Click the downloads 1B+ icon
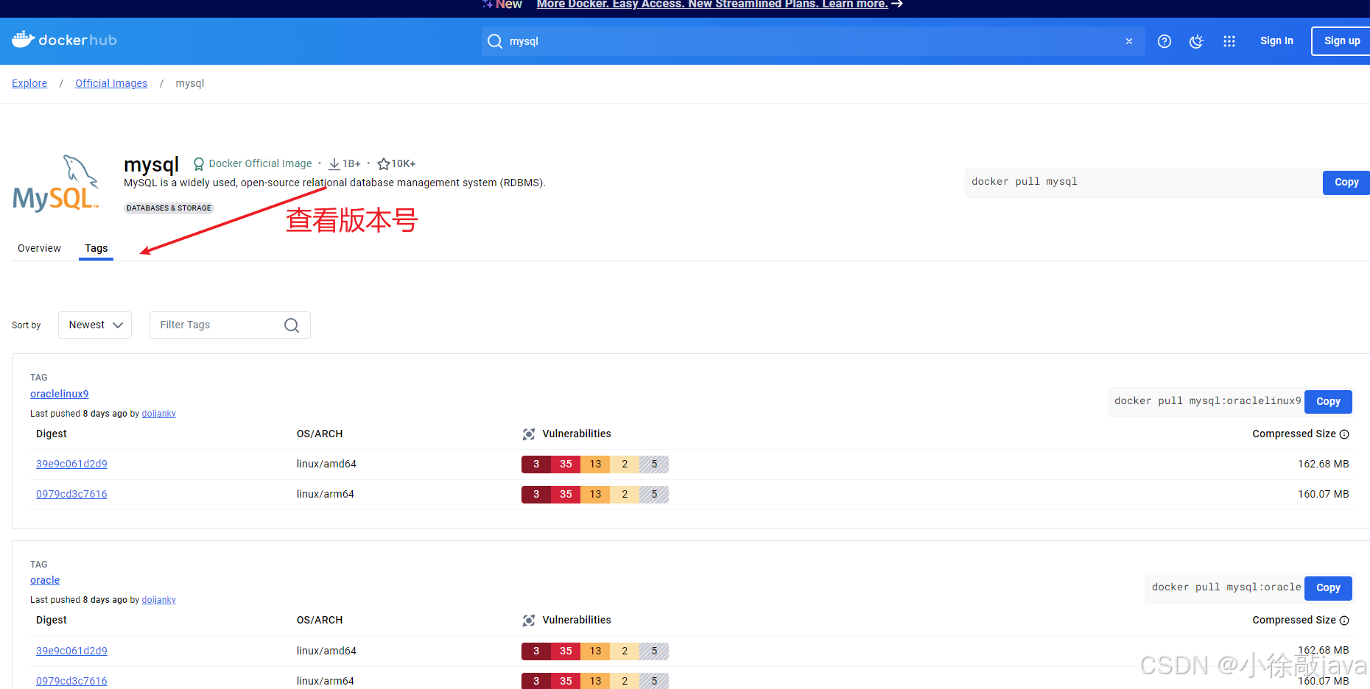This screenshot has width=1370, height=689. (x=334, y=163)
